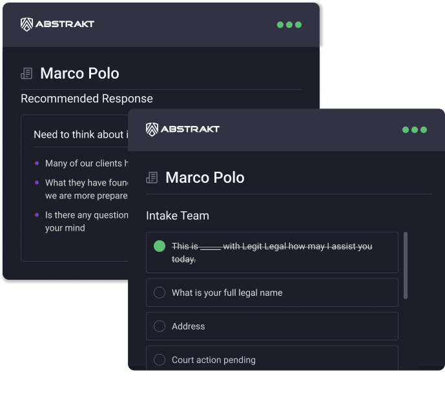Click the document icon beside Marco Polo in the front window

coord(152,178)
